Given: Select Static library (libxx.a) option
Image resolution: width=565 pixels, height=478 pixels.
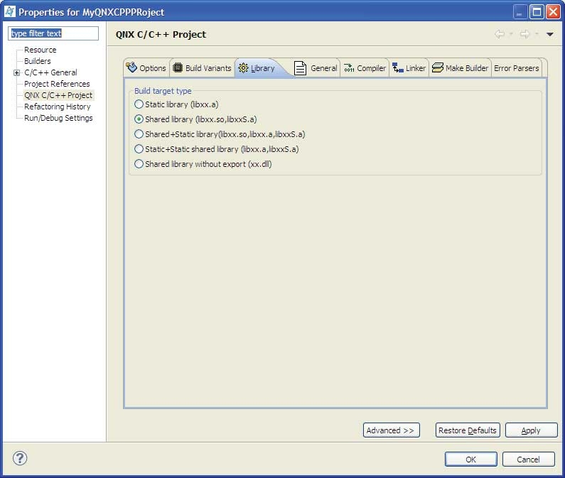Looking at the screenshot, I should point(139,104).
